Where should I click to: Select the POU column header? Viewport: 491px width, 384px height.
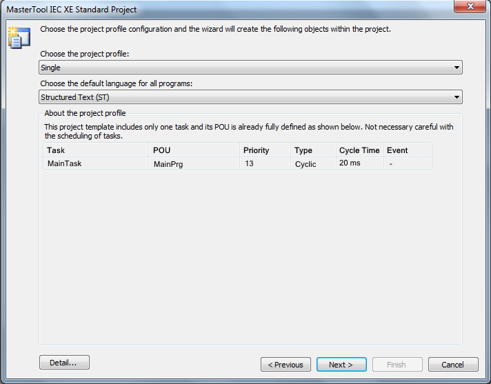click(x=194, y=150)
